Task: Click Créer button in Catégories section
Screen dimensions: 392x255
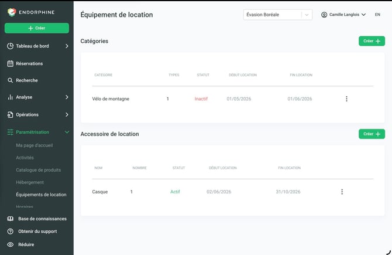Action: point(372,41)
